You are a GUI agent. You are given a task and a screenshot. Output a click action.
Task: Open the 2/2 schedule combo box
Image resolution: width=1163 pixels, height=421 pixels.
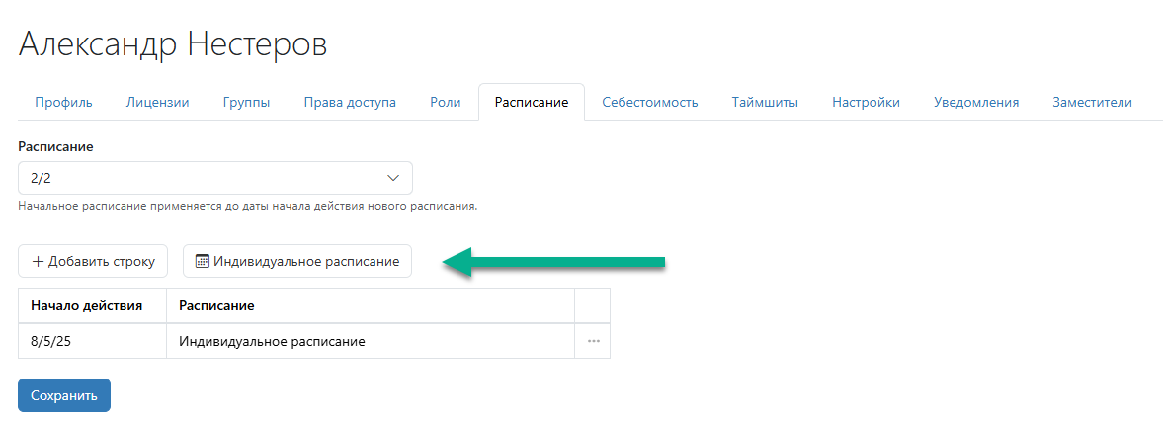coord(215,178)
